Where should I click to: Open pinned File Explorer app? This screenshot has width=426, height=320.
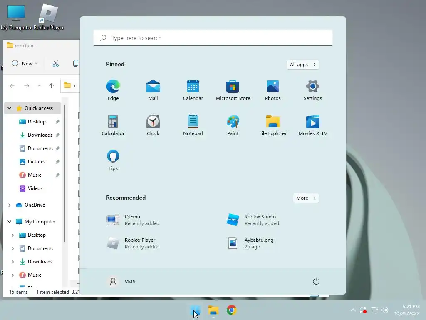(x=273, y=125)
